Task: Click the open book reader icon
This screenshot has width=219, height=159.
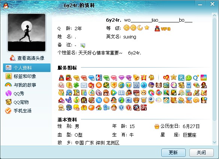Action: pos(121,93)
